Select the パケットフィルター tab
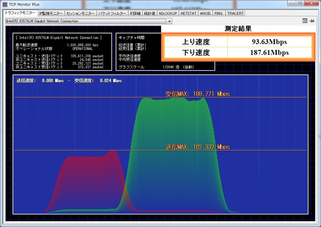This screenshot has width=321, height=227. coord(112,13)
